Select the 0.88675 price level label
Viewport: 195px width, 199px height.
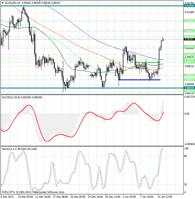coord(189,80)
